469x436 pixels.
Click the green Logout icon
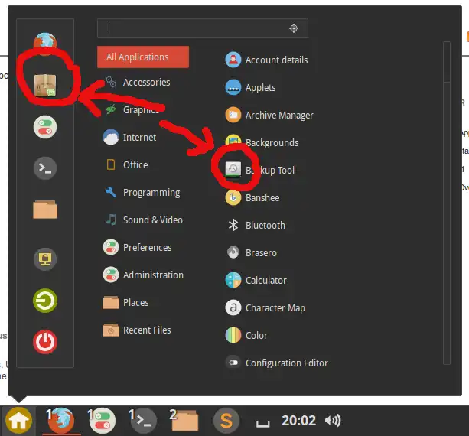tap(45, 301)
